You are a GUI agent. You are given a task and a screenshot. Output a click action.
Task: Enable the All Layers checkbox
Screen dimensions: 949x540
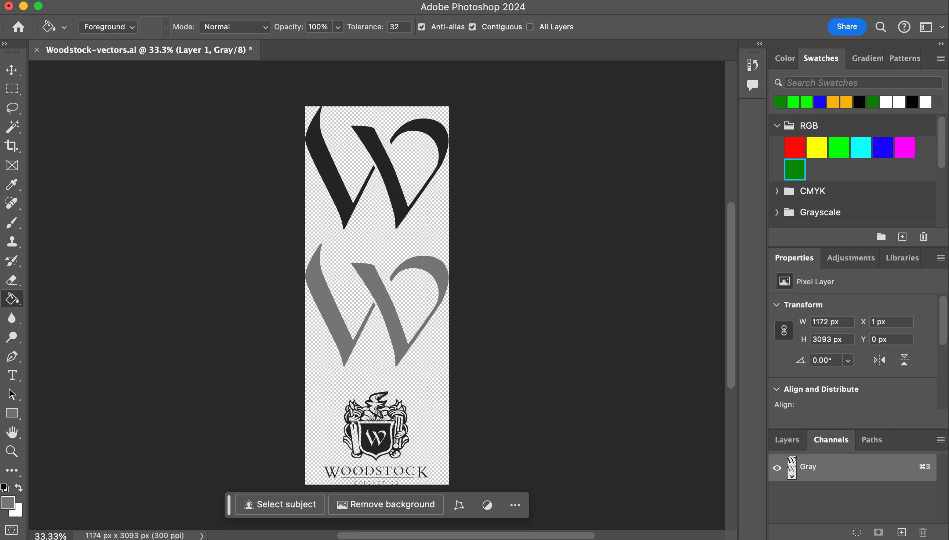(530, 27)
